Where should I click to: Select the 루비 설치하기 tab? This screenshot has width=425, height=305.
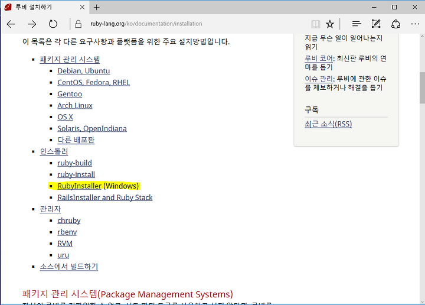45,7
